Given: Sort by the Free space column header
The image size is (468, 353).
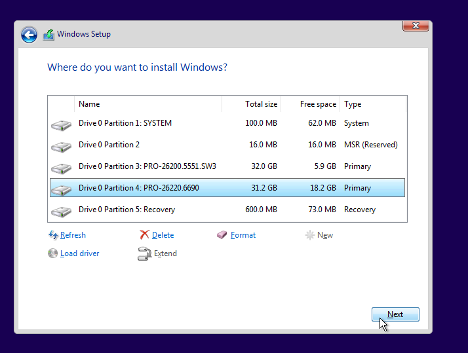Looking at the screenshot, I should click(311, 104).
